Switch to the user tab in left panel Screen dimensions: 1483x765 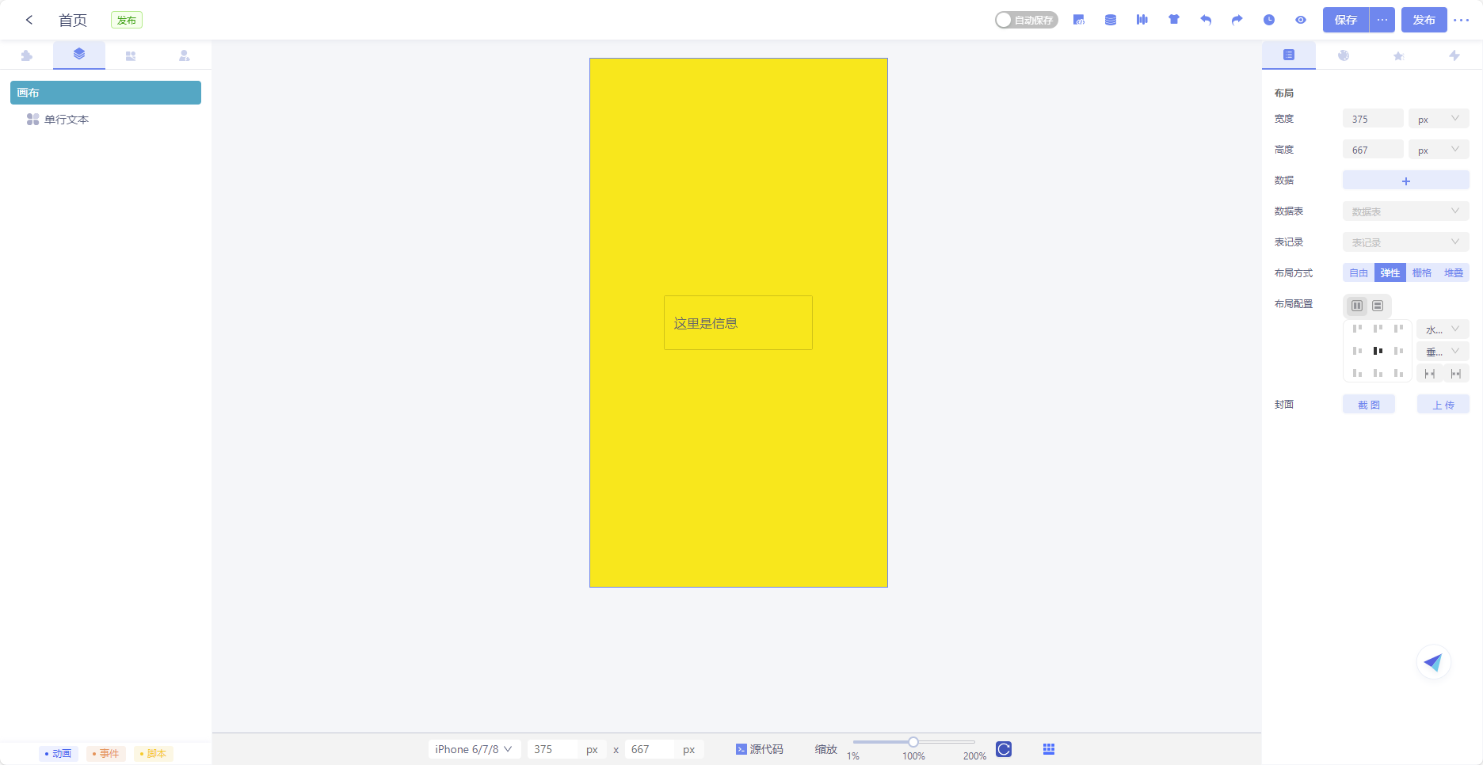pyautogui.click(x=184, y=55)
